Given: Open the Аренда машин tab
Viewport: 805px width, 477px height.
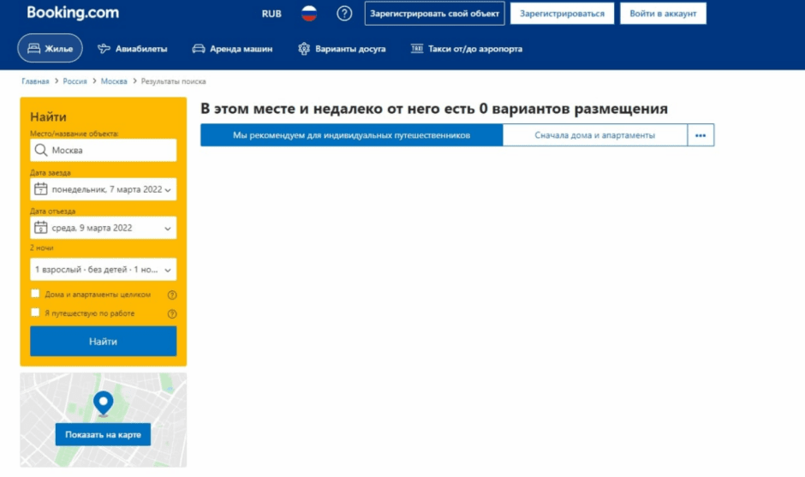Looking at the screenshot, I should click(x=232, y=49).
